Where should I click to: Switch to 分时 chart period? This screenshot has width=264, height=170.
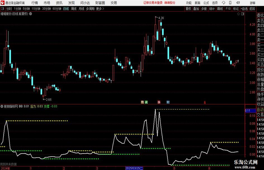(9, 9)
